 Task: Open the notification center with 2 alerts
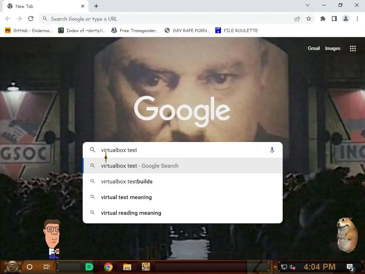click(350, 267)
